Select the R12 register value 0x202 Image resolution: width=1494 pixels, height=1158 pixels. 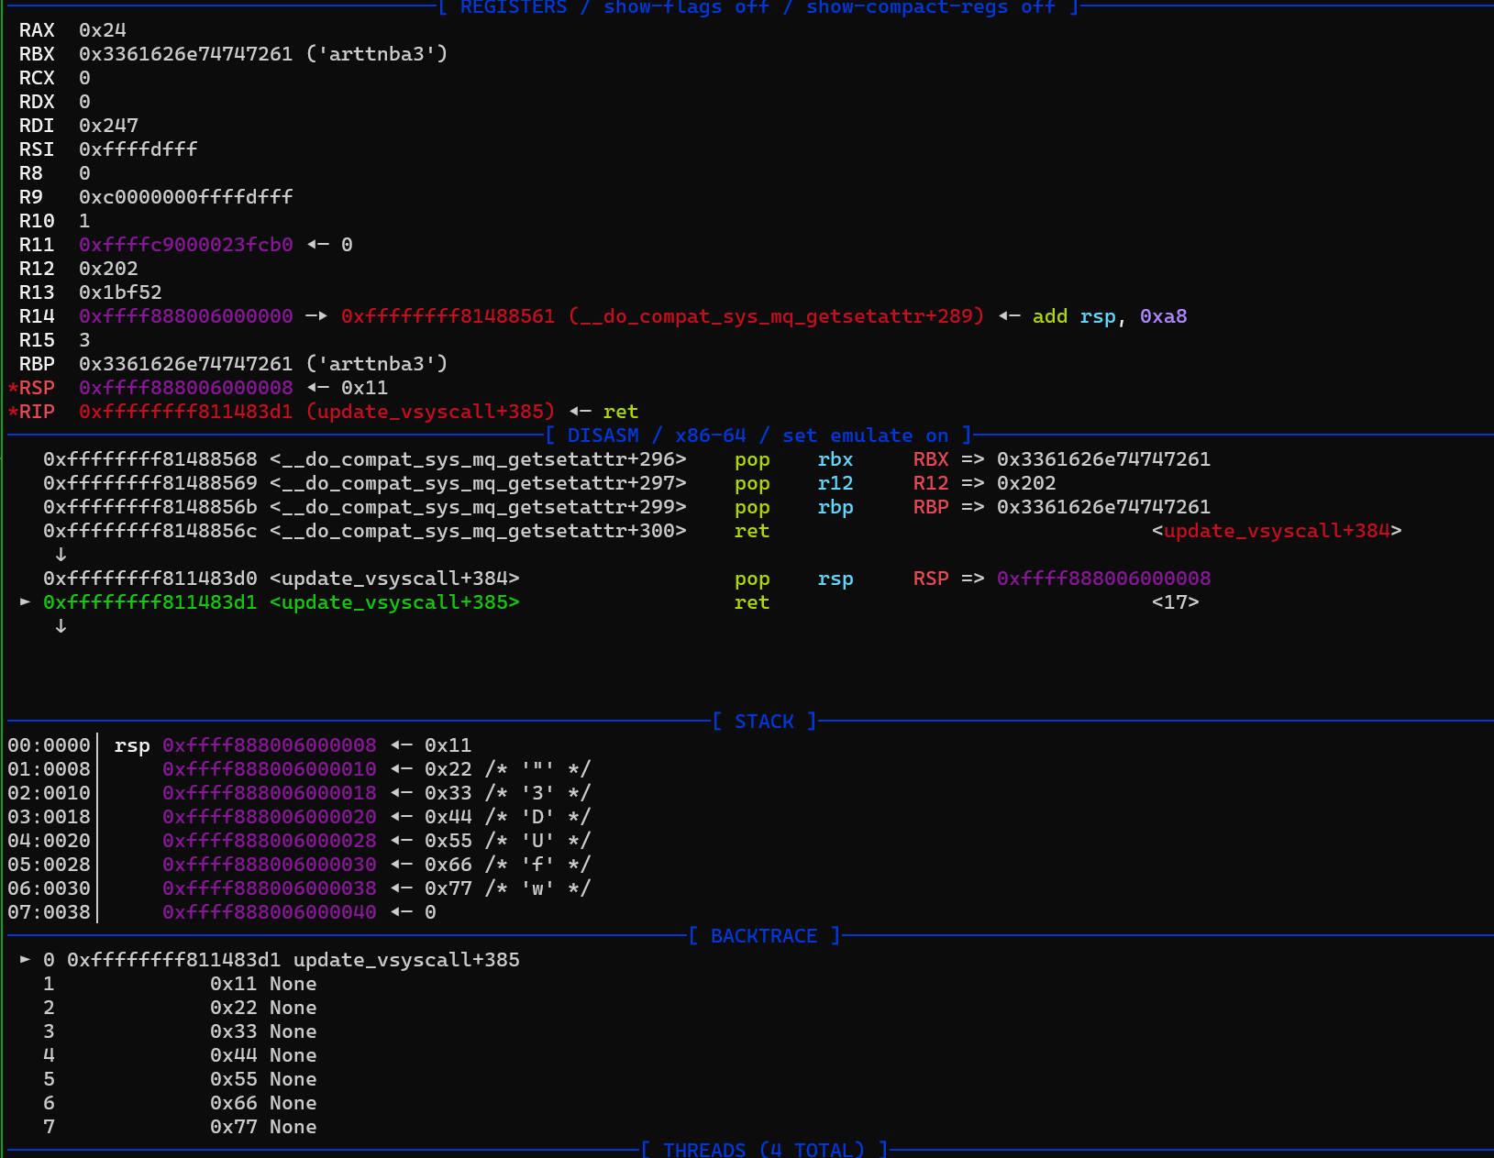tap(108, 269)
